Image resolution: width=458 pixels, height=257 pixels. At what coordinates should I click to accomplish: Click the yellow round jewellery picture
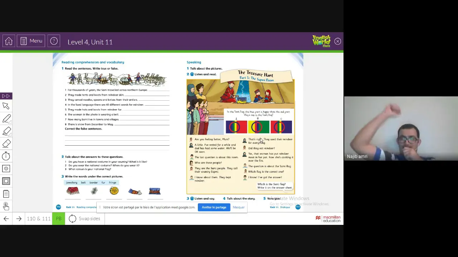114,191
